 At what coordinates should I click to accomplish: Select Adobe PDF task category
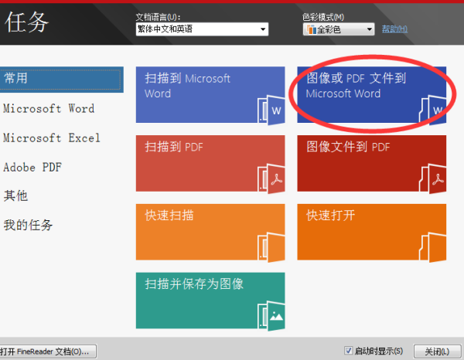point(32,168)
